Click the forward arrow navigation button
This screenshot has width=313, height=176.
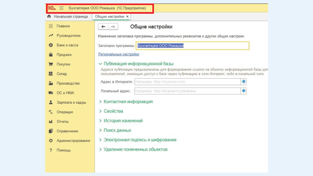click(x=113, y=27)
